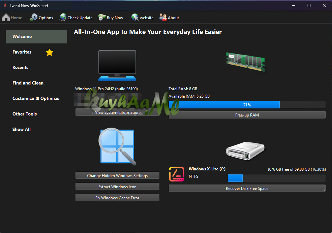The width and height of the screenshot is (332, 233).
Task: Click the TweakNow WinSecret title bar icon
Action: click(x=5, y=5)
